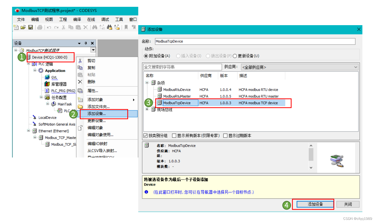Open the 供应商 vendor dropdown
376x223 pixels.
[x=300, y=67]
